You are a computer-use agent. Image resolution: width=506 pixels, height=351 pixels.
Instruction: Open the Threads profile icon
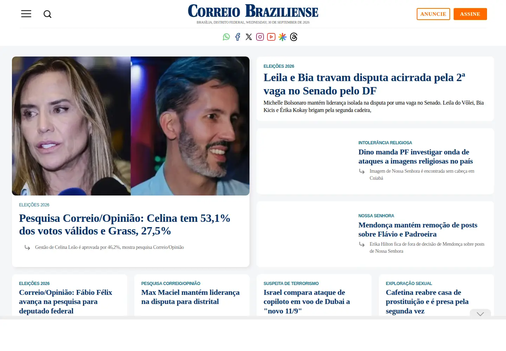click(294, 37)
